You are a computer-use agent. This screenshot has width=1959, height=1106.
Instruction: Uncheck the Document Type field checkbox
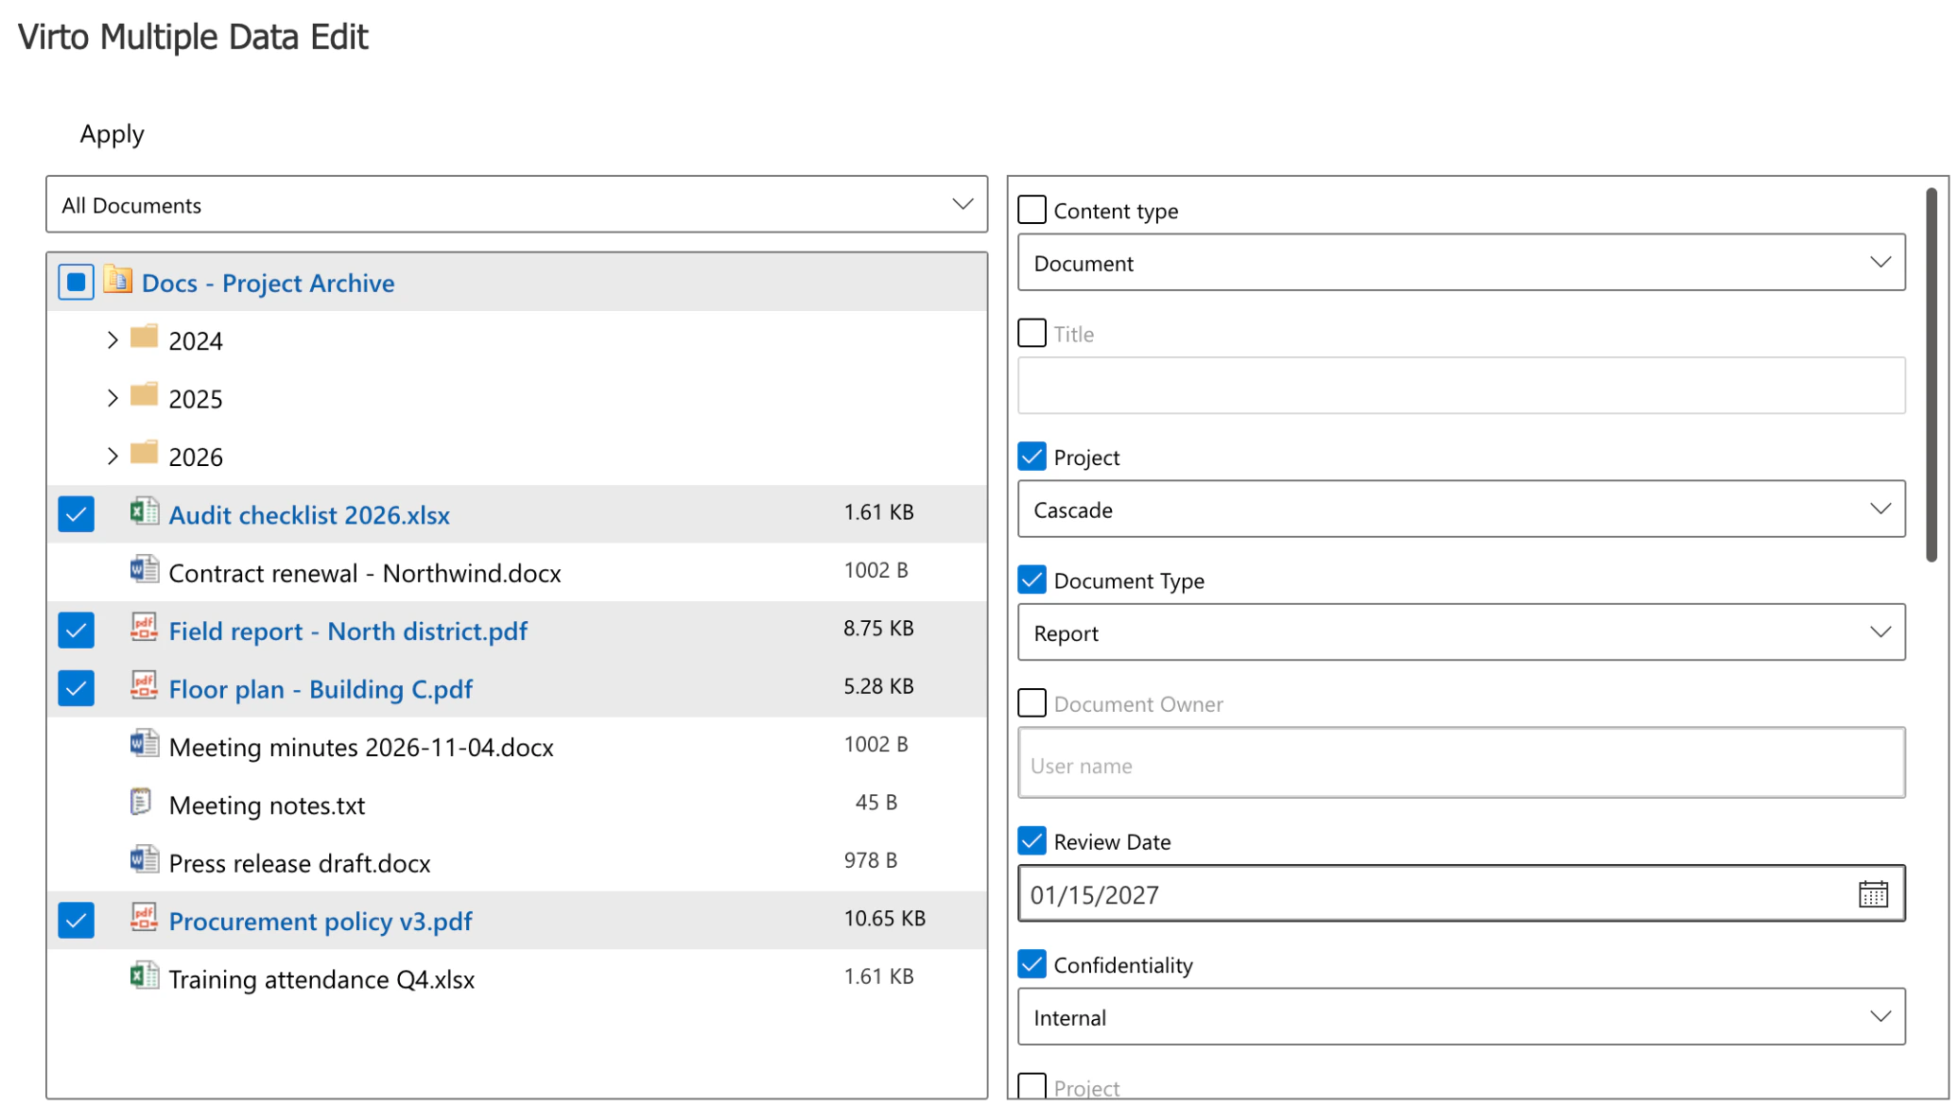click(x=1032, y=579)
